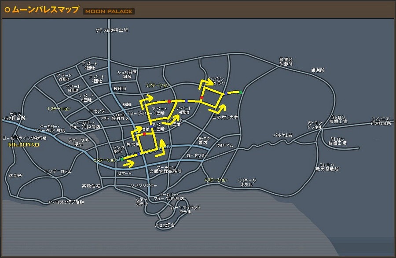Click the 5th.CITY入口 entrance label
396x258 pixels.
(24, 144)
